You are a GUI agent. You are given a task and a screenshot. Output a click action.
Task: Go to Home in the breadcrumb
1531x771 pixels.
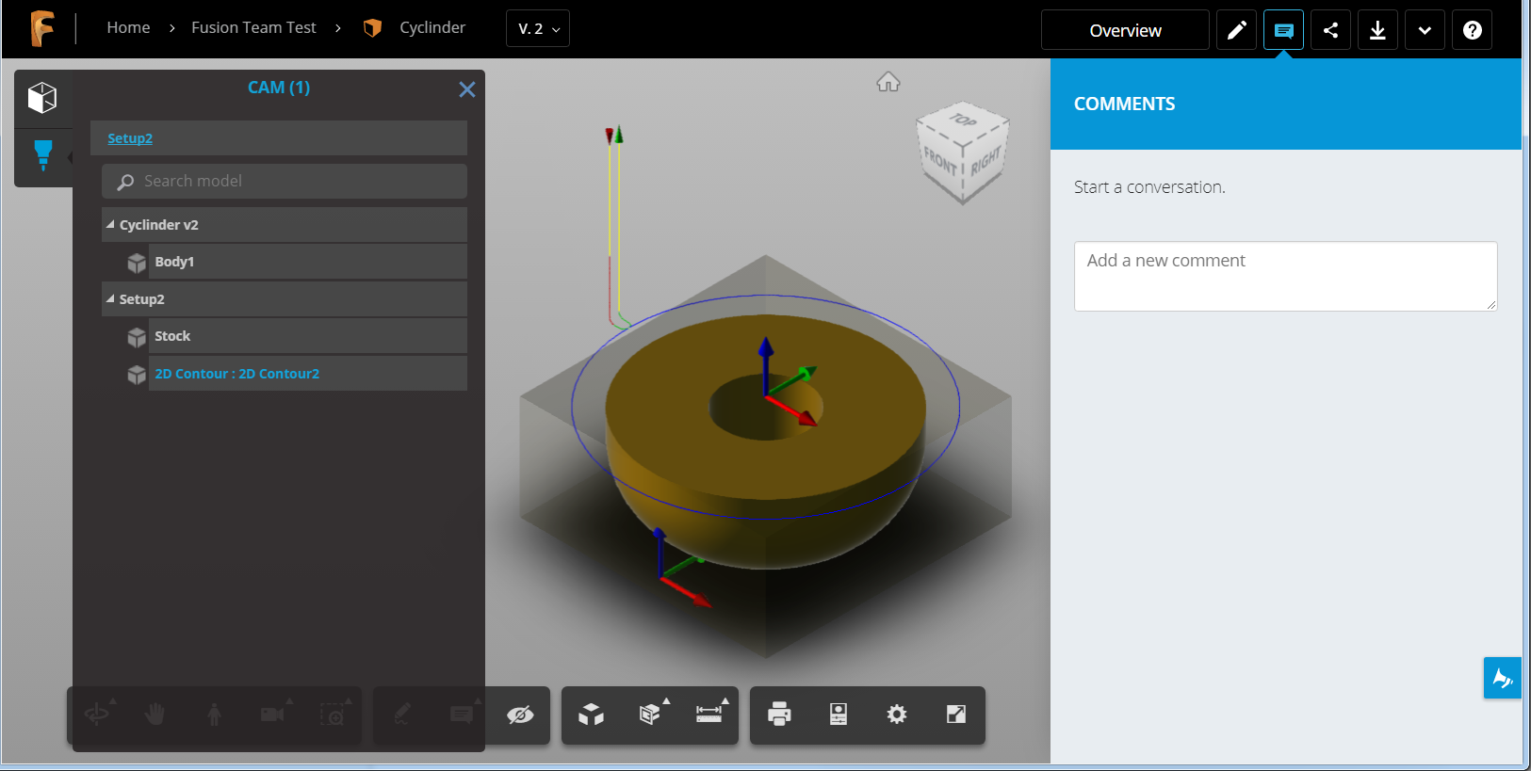[128, 28]
